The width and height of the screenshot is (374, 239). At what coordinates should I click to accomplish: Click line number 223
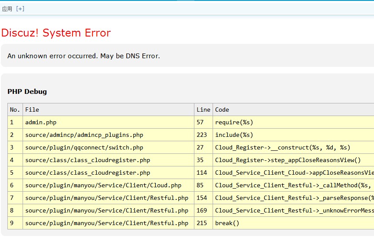point(203,135)
